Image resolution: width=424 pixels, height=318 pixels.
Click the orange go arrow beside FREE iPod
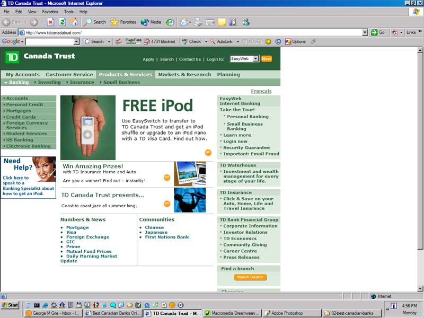208,153
